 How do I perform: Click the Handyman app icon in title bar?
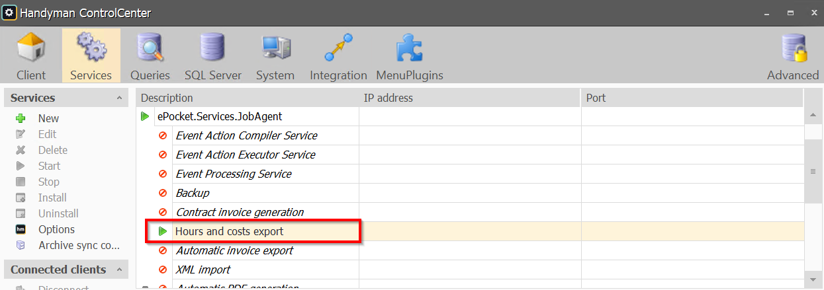click(9, 12)
